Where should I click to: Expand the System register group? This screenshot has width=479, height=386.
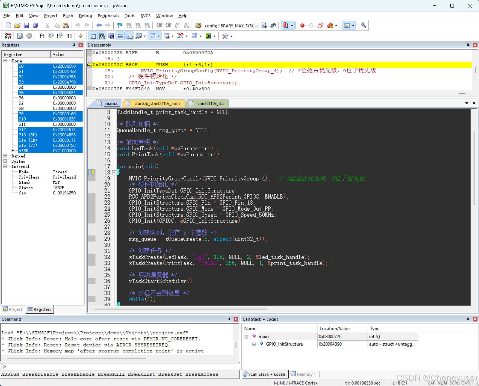(5, 161)
